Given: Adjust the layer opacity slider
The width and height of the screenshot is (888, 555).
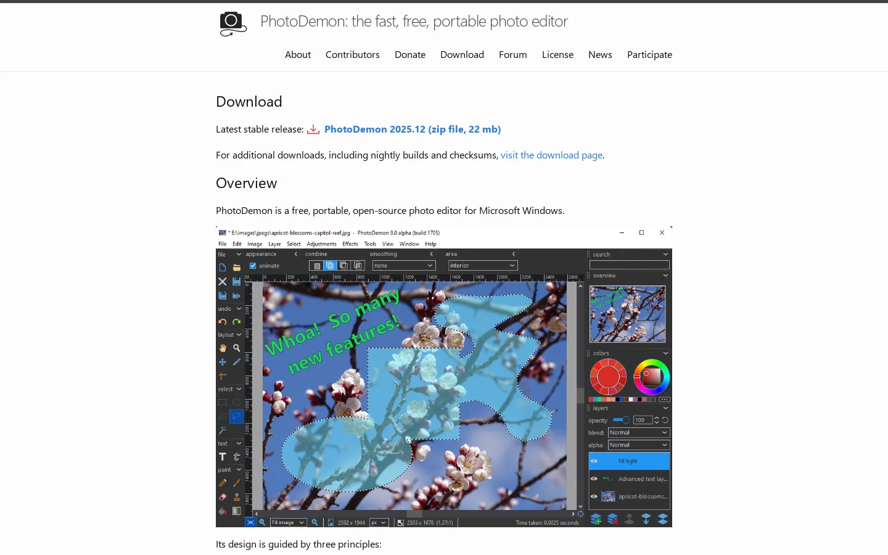Looking at the screenshot, I should [621, 420].
